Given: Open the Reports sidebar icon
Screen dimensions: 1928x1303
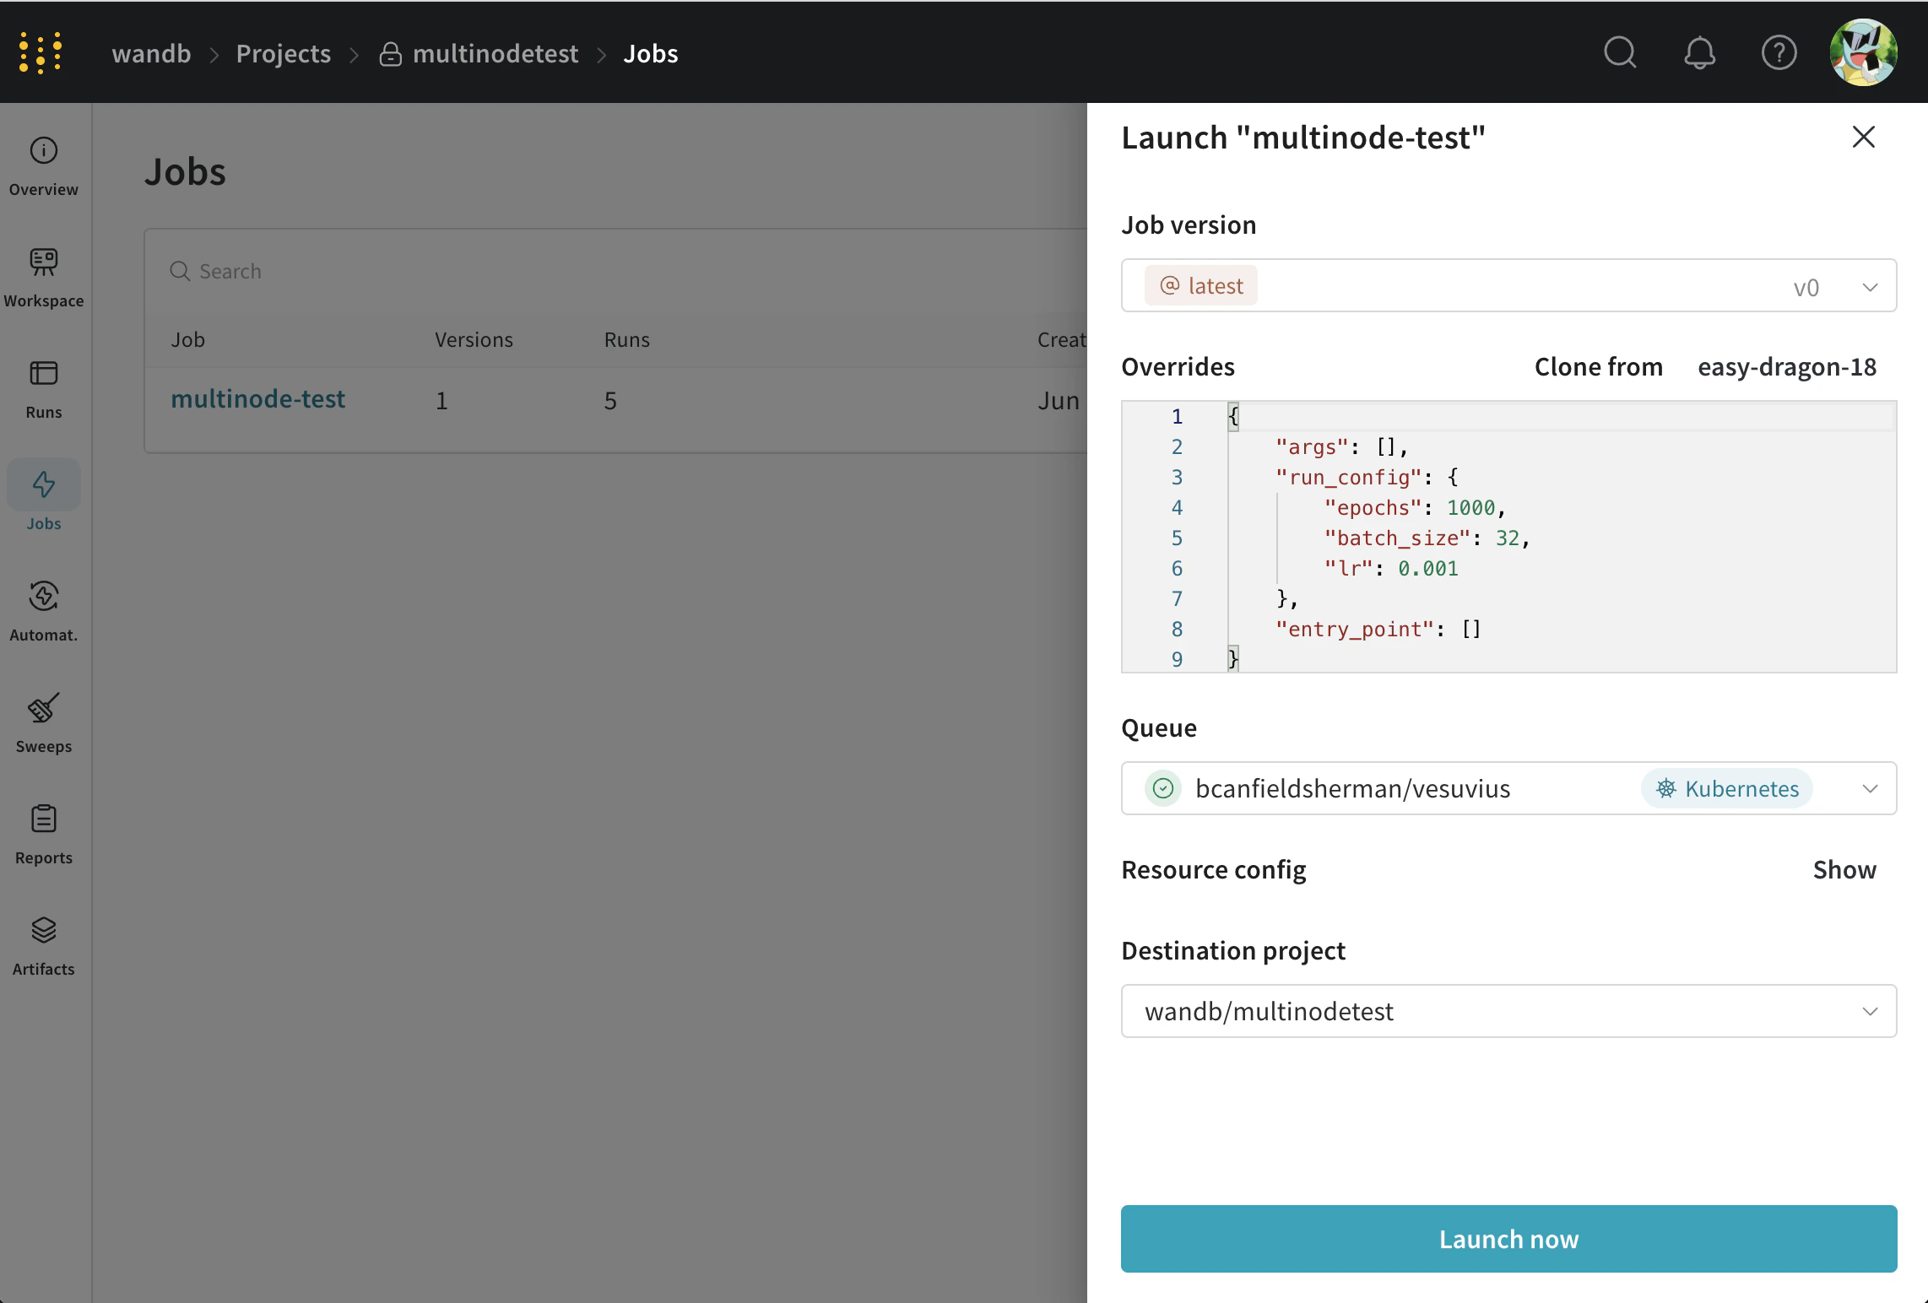Looking at the screenshot, I should pyautogui.click(x=44, y=819).
